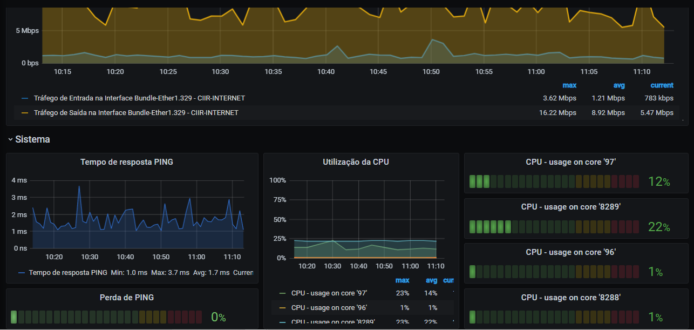
Task: Click the 75% axis label on the CPU chart
Action: tap(280, 199)
